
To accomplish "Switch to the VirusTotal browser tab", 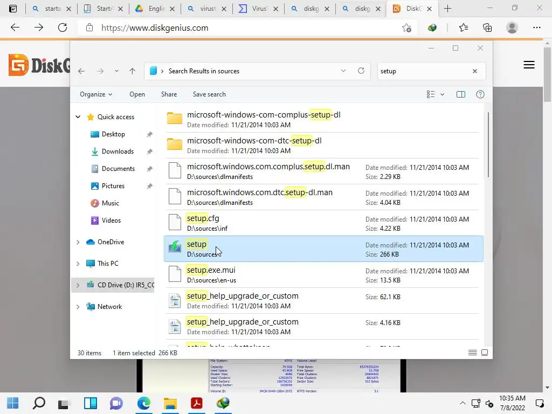I will 259,9.
